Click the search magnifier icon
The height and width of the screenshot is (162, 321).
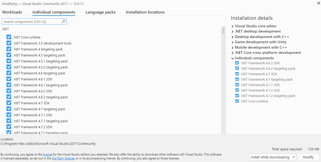64,22
